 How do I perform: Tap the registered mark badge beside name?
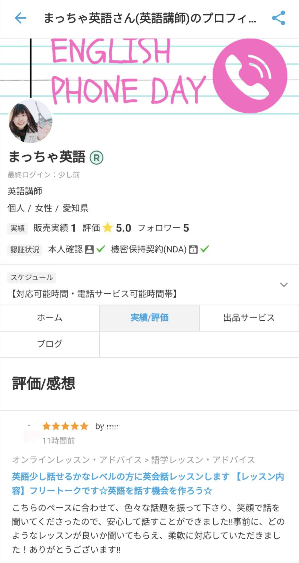point(96,158)
